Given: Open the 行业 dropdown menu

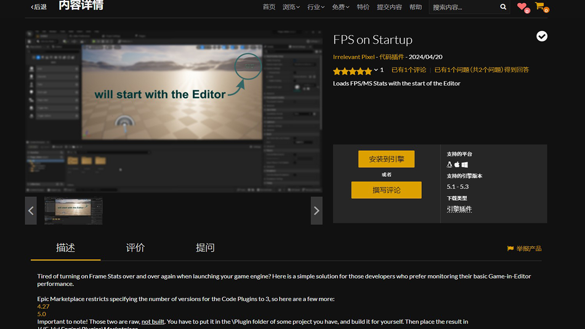Looking at the screenshot, I should coord(316,7).
